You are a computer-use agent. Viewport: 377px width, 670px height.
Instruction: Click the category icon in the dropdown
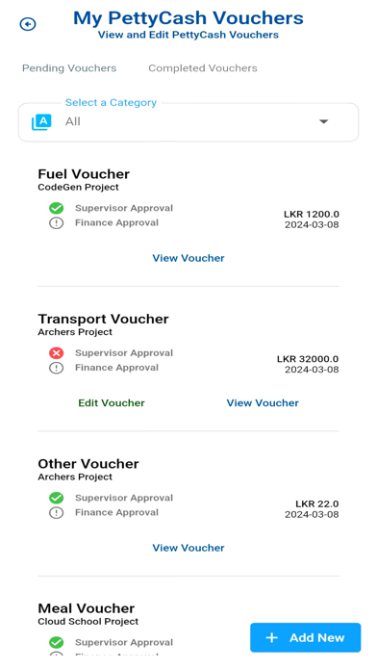pyautogui.click(x=41, y=122)
